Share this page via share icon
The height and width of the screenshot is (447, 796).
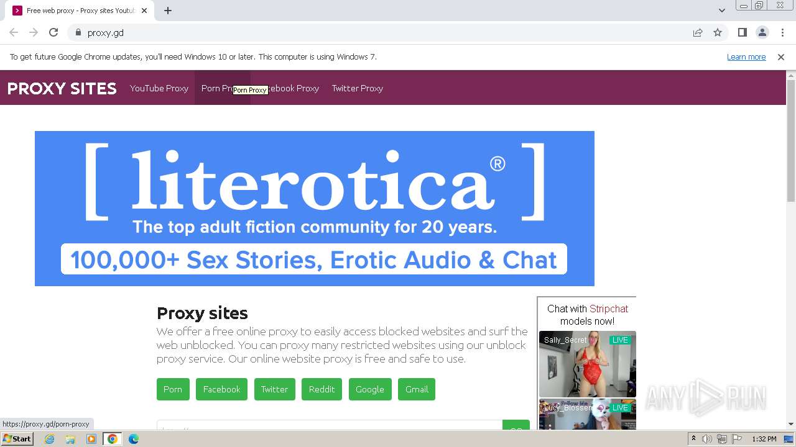click(698, 32)
